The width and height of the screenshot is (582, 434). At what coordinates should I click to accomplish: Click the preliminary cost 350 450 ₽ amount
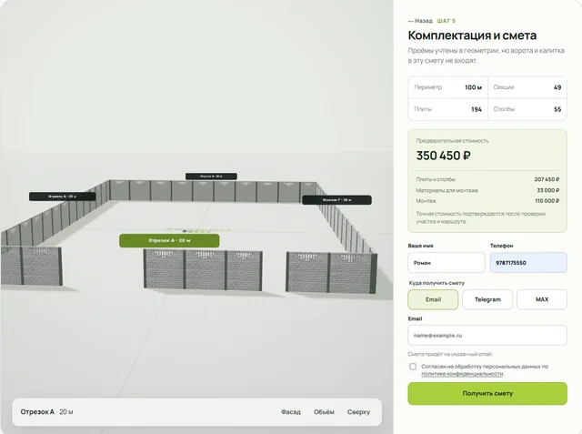(443, 156)
